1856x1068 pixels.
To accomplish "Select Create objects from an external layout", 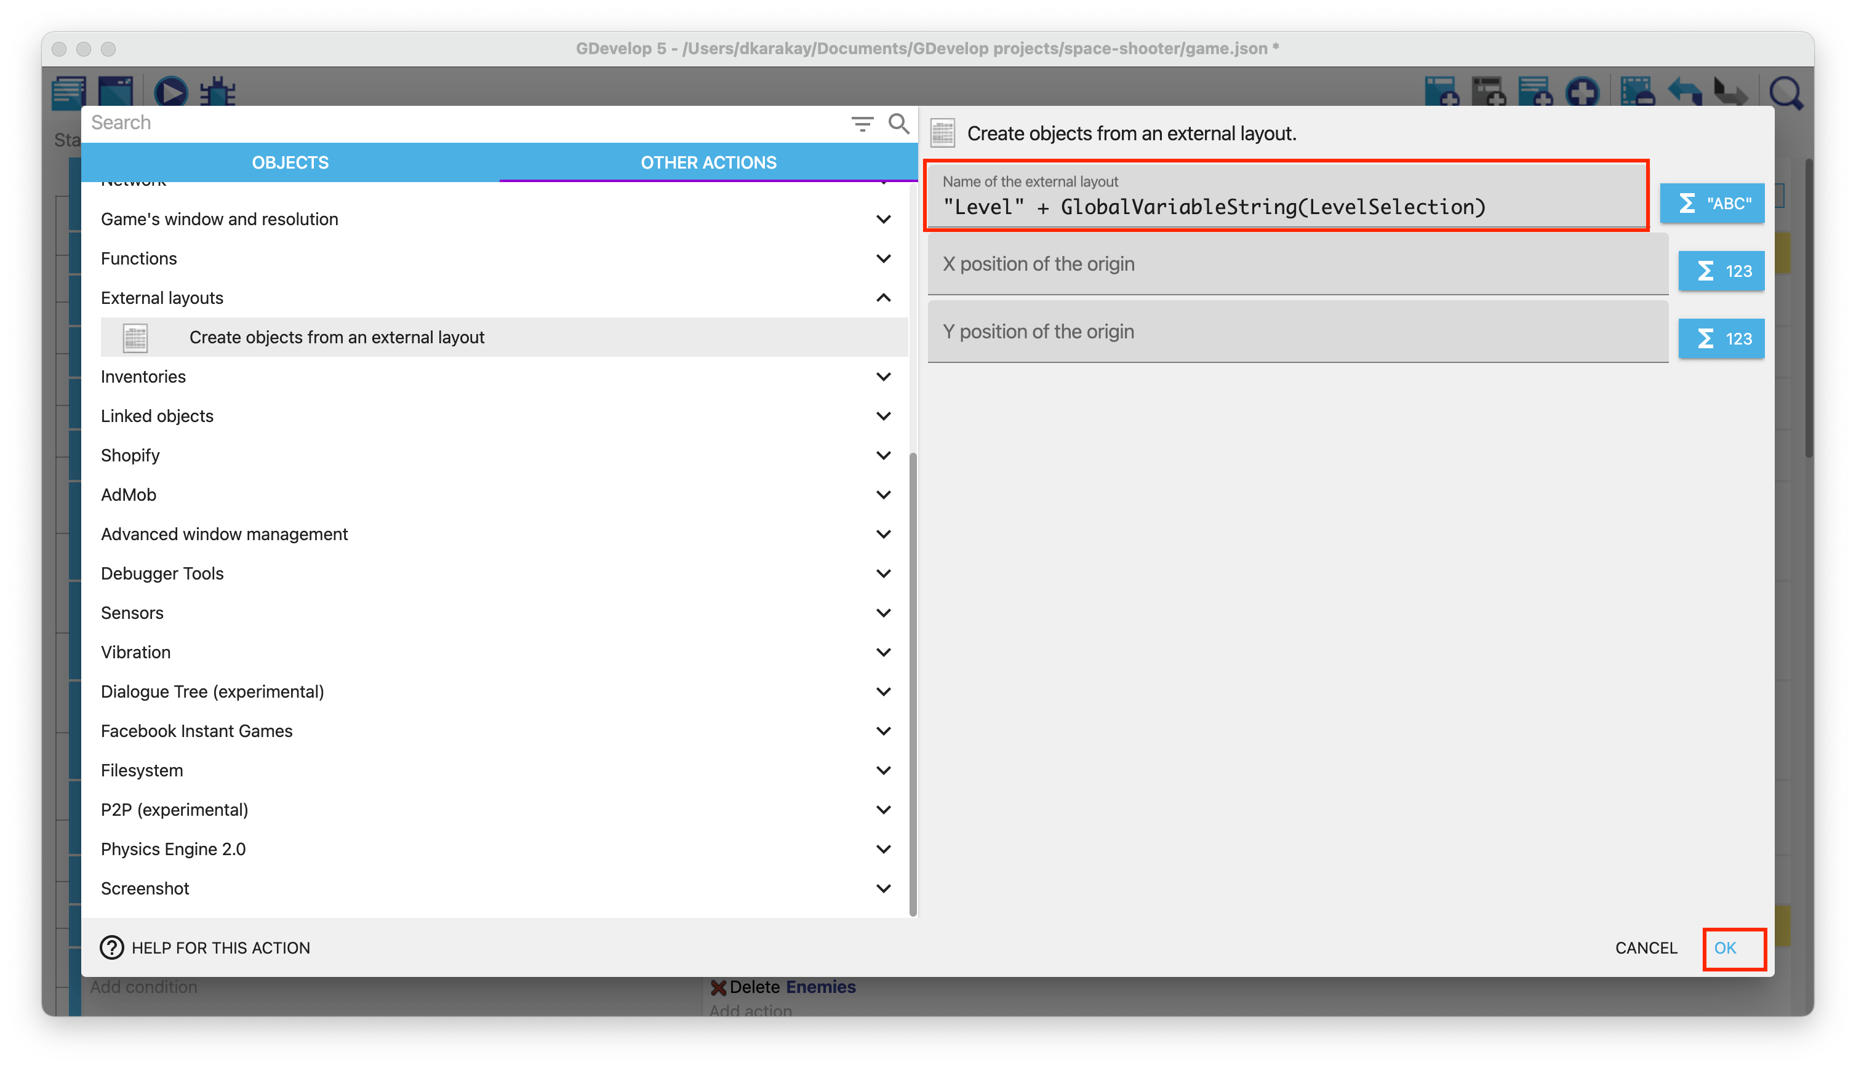I will point(337,337).
